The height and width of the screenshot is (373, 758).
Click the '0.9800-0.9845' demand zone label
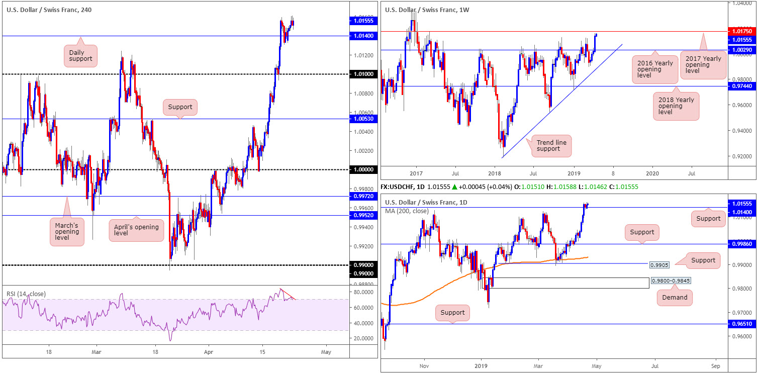click(670, 282)
